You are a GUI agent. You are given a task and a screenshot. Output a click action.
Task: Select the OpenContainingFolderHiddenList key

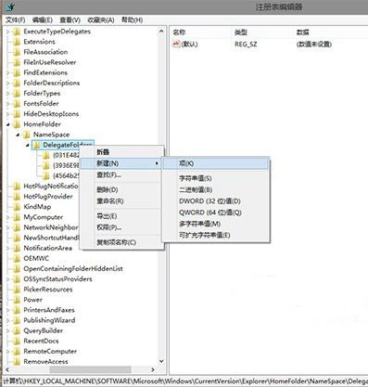coord(73,269)
